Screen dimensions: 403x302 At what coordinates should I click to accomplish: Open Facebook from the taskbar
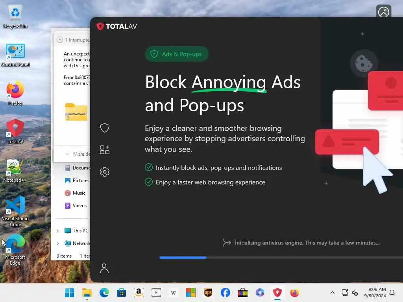(226, 293)
